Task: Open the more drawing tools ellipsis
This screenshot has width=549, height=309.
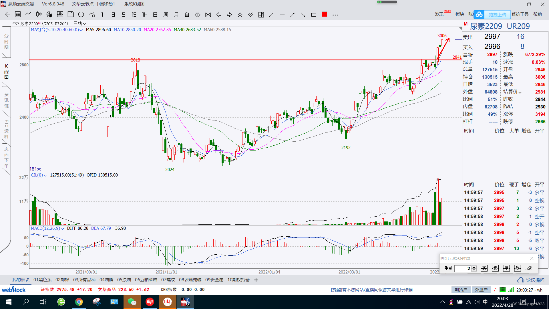Action: [335, 15]
